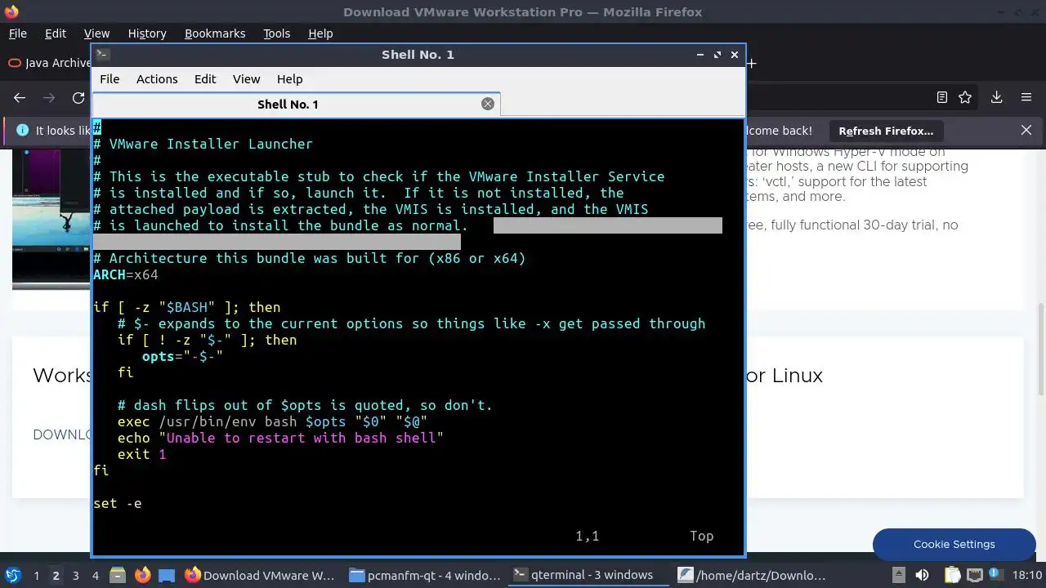Screen dimensions: 1046x588
Task: Open Firefox's File menu
Action: click(x=17, y=33)
